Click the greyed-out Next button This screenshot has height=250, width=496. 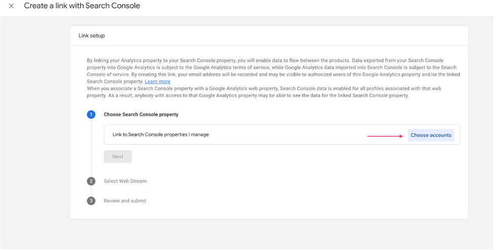pos(118,157)
